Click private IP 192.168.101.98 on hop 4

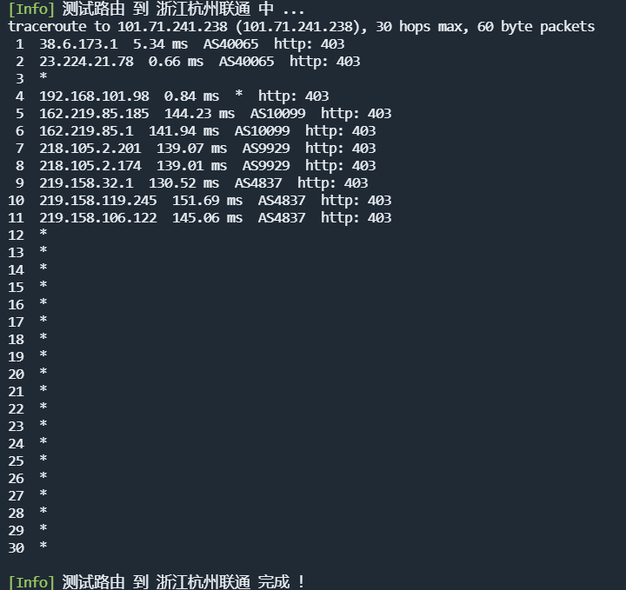(x=94, y=96)
